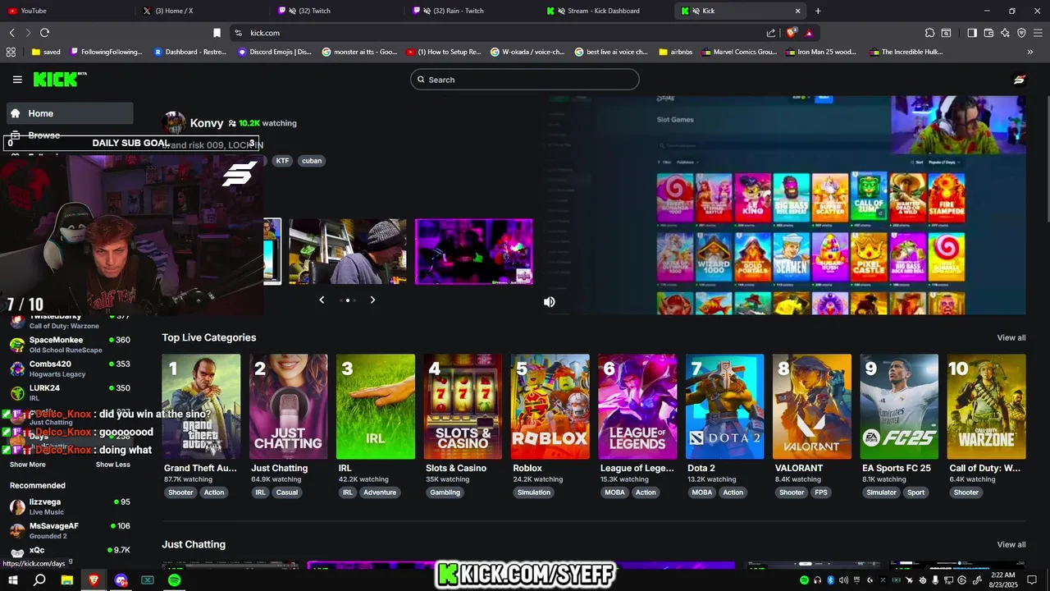Open the Slots & Casino category card

click(x=463, y=406)
